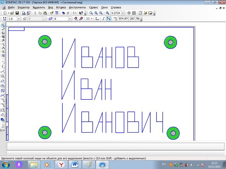Click the Windows Start button
226x169 pixels.
[6, 164]
